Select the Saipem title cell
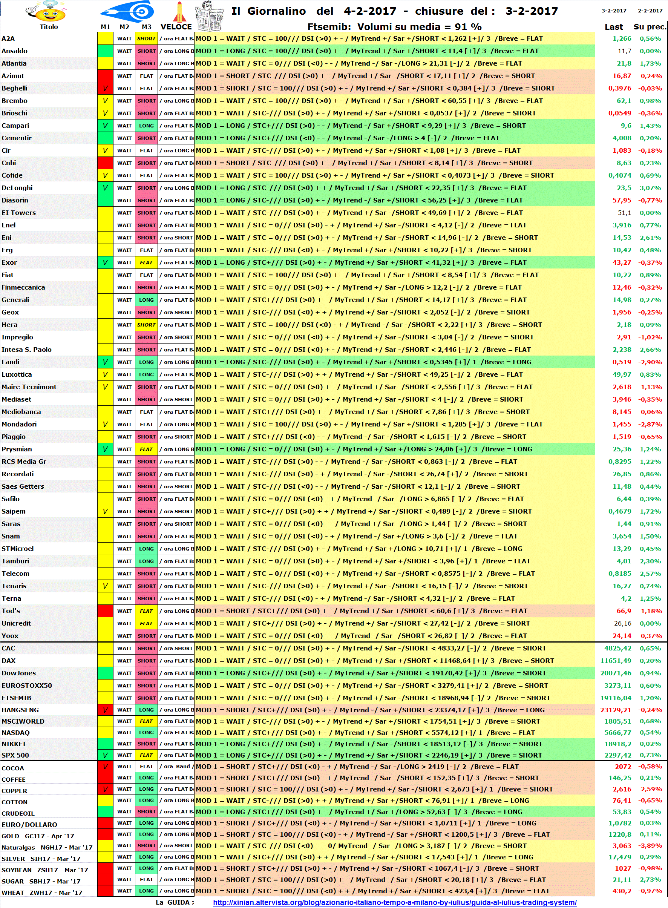This screenshot has height=908, width=668. click(x=49, y=511)
